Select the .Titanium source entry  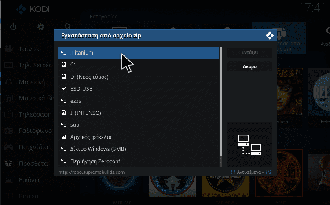point(138,53)
